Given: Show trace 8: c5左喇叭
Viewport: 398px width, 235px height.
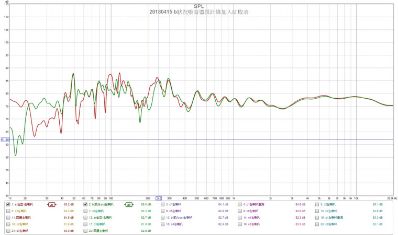Looking at the screenshot, I should click(163, 211).
